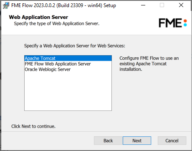Go to the previous step with Back
Screen dimensions: 192x151
pyautogui.click(x=108, y=141)
